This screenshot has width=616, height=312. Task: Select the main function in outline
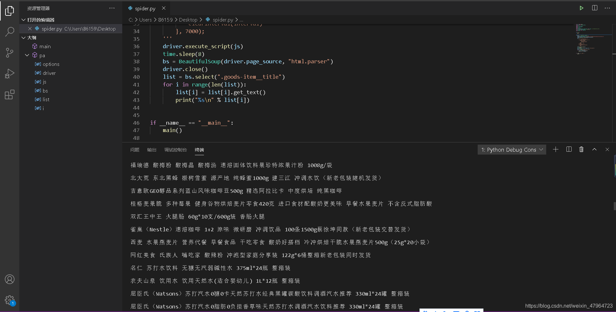(45, 47)
